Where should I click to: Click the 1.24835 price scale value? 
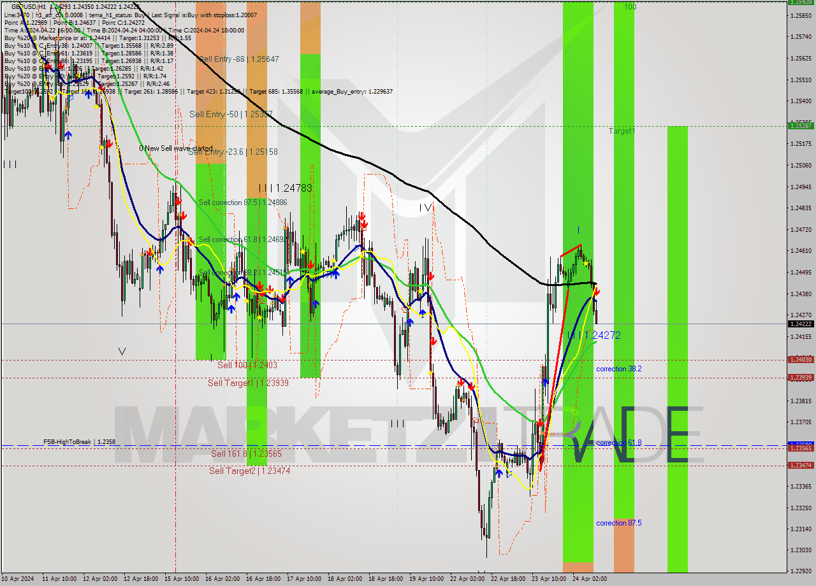(x=801, y=208)
